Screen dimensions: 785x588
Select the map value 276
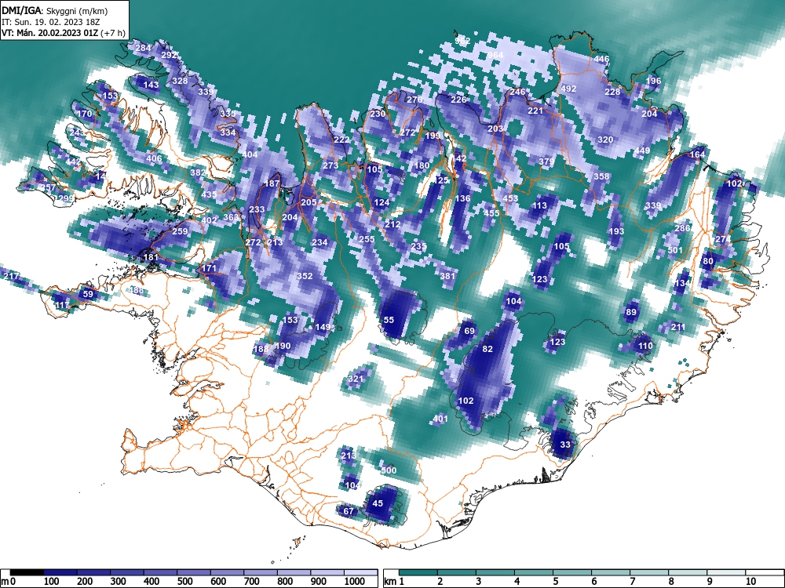click(414, 100)
